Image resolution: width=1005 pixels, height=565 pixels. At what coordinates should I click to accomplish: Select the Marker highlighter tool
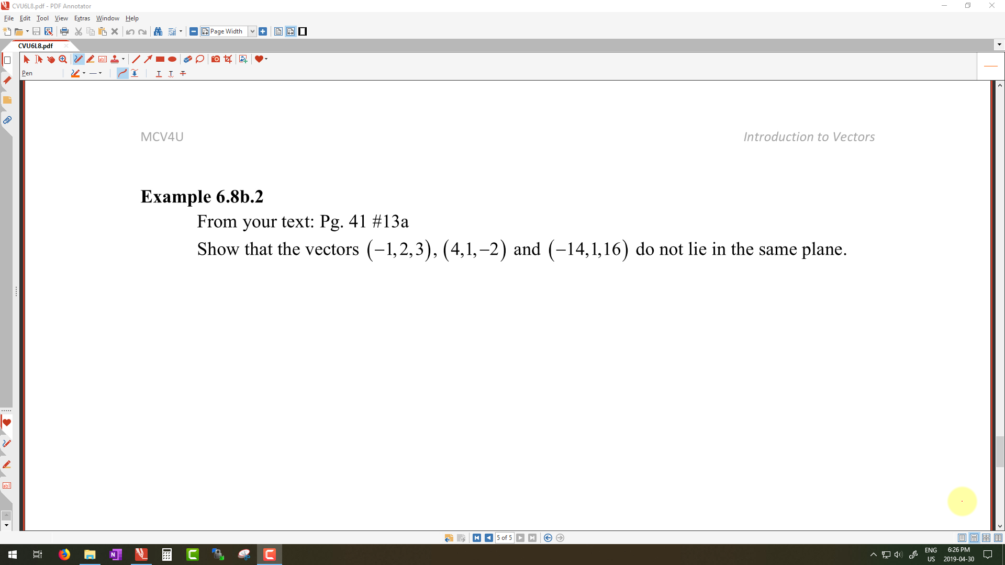point(91,59)
